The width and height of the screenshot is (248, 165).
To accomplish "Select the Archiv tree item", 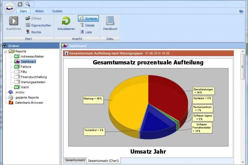I will coord(20,92).
